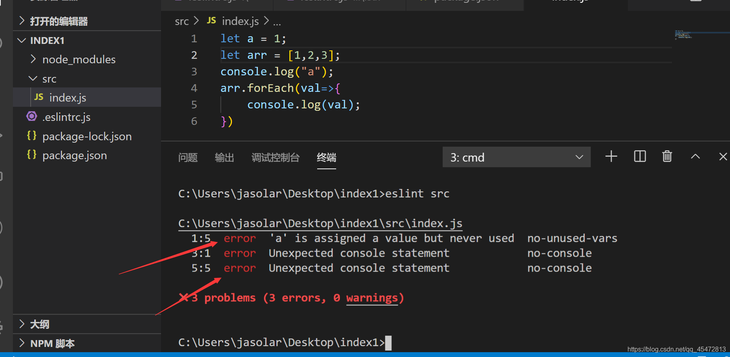Open package-lock.json file

click(87, 137)
